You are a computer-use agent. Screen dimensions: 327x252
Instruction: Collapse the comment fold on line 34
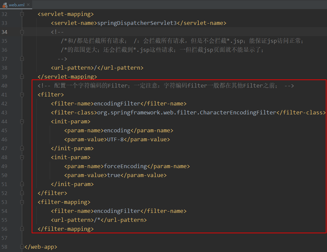point(22,32)
